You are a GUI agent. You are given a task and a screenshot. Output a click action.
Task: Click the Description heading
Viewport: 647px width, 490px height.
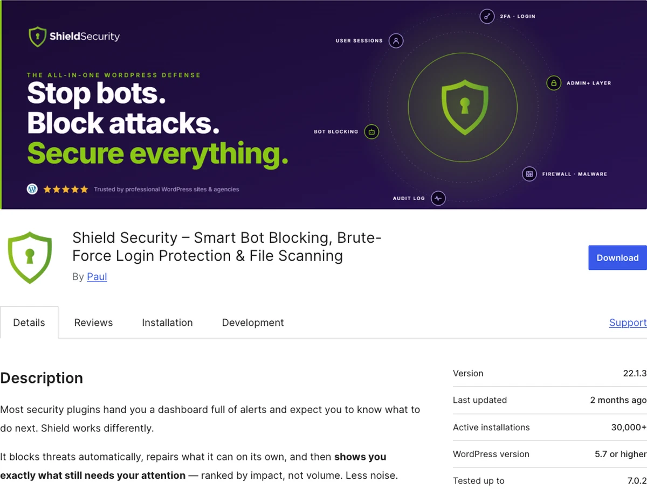42,378
